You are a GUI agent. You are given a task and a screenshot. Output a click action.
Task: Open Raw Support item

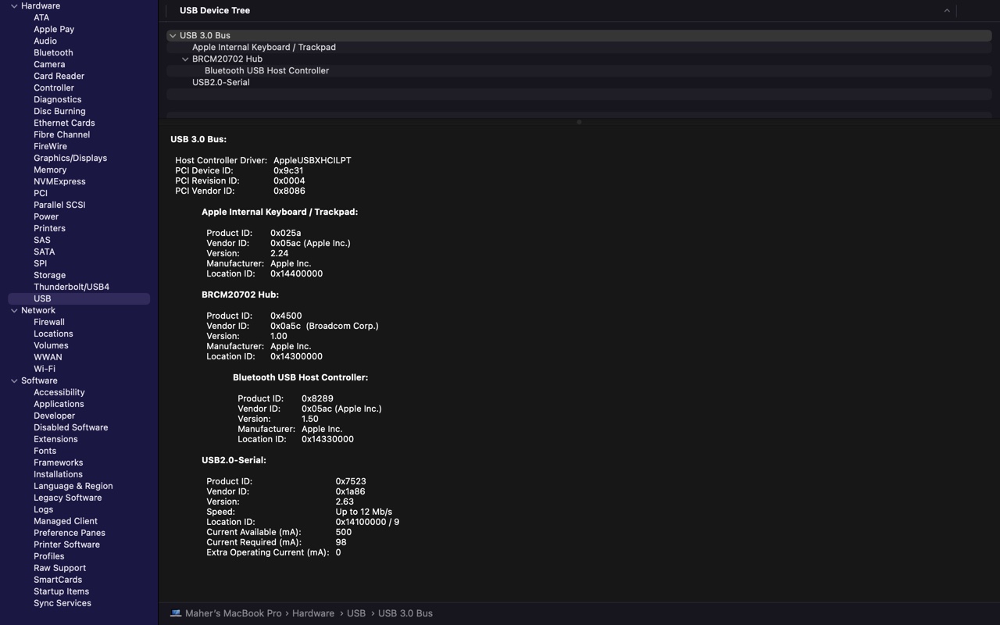(x=59, y=568)
